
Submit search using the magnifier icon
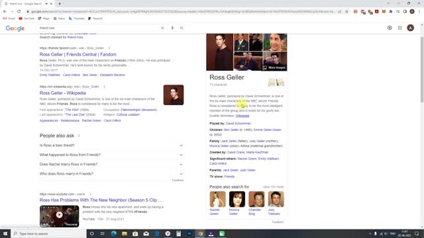click(x=182, y=28)
